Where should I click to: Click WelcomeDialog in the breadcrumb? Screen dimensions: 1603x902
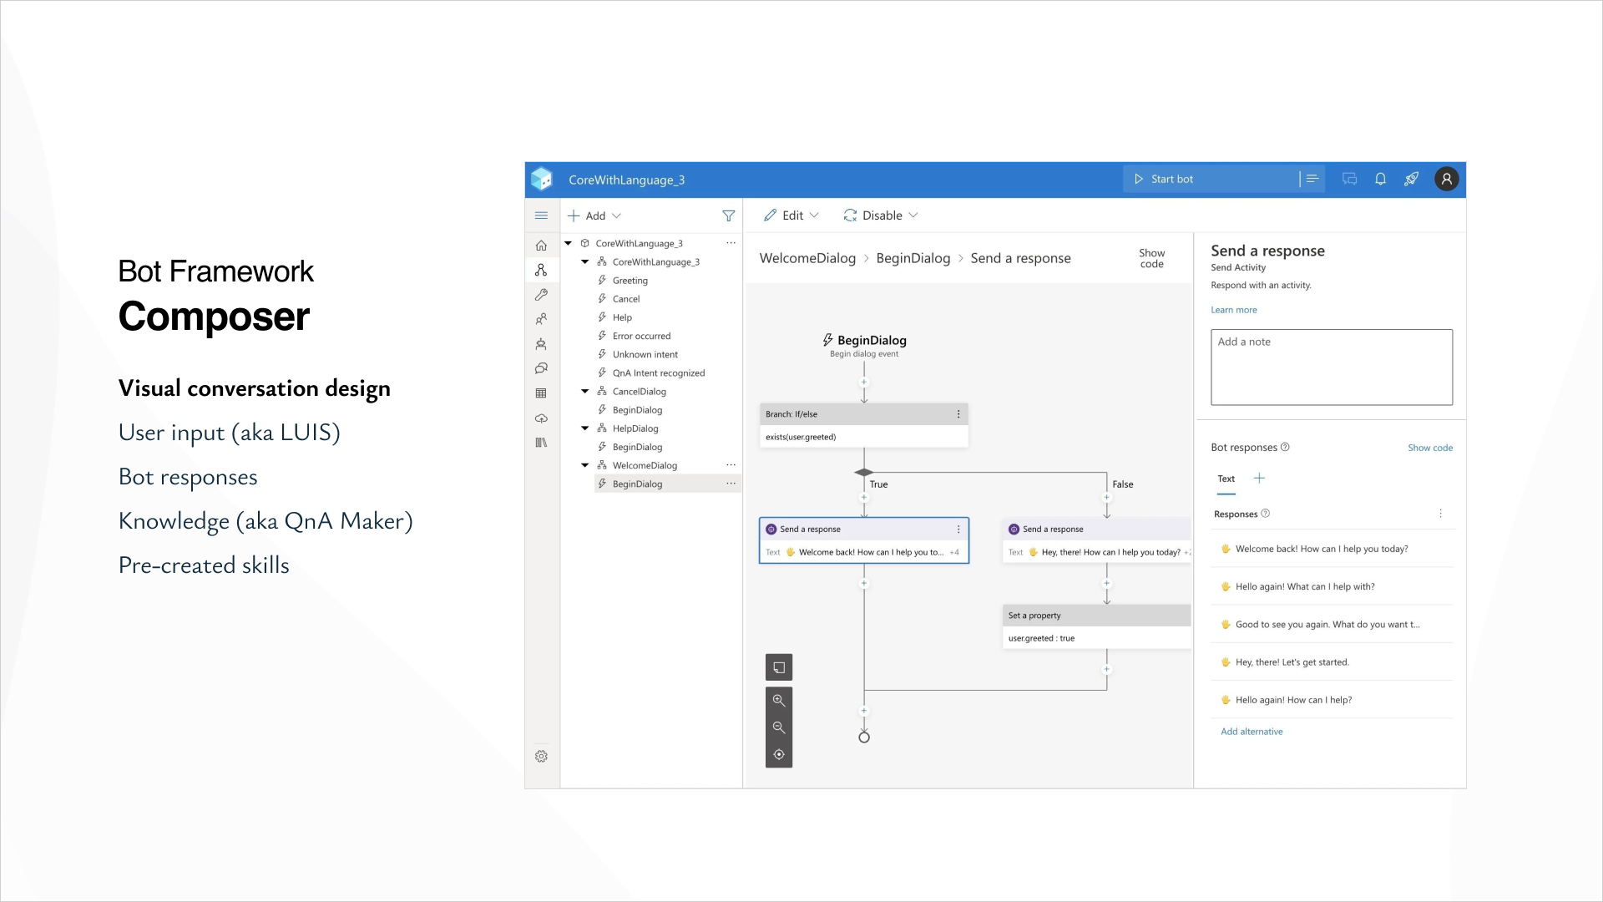pos(807,259)
